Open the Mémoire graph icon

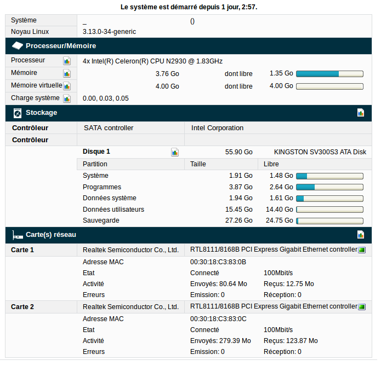(67, 74)
